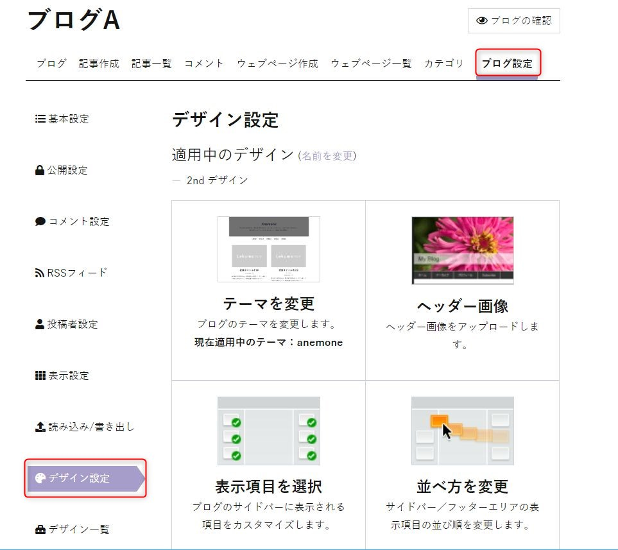Go to 表示設定 in the sidebar
618x550 pixels.
tap(62, 375)
